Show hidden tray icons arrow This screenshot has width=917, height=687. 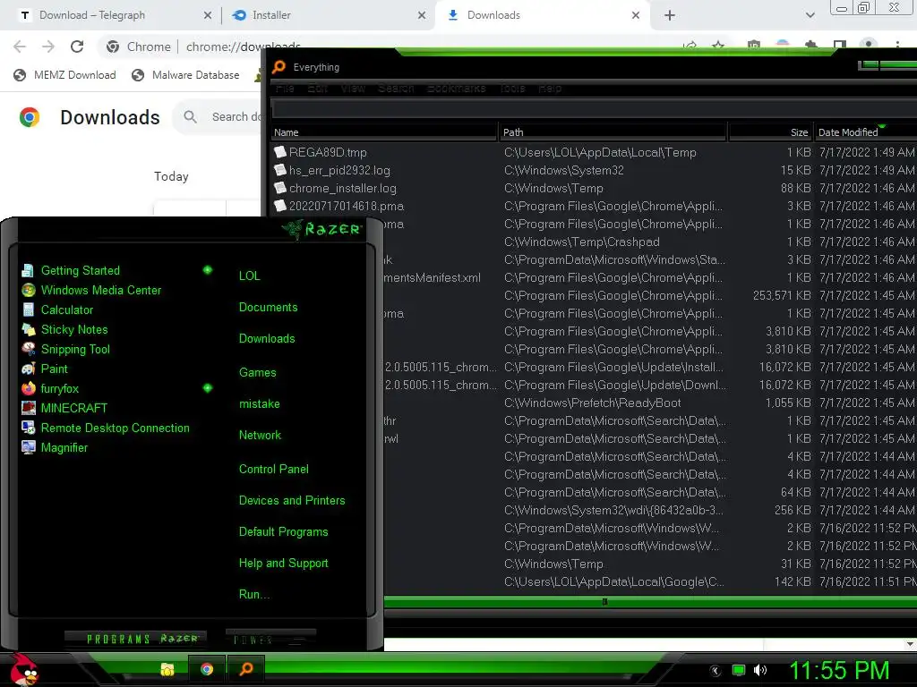[715, 671]
